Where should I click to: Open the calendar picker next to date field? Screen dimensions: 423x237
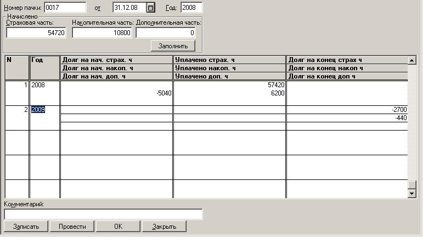151,8
